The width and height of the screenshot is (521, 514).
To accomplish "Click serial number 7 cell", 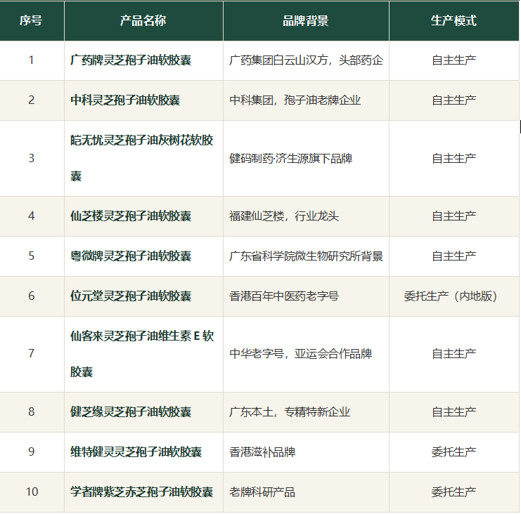I will [x=31, y=354].
